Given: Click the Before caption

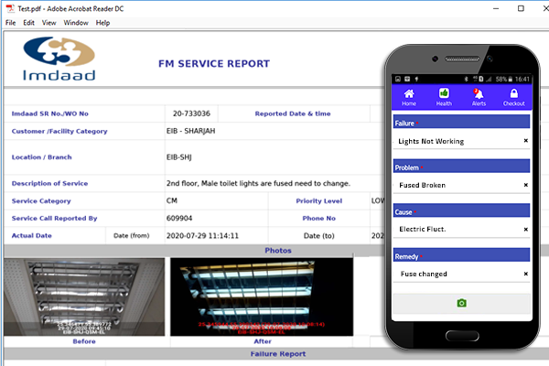Looking at the screenshot, I should point(84,341).
